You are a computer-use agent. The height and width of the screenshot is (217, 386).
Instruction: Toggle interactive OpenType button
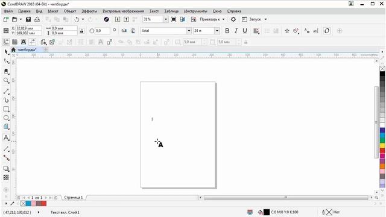click(x=327, y=31)
